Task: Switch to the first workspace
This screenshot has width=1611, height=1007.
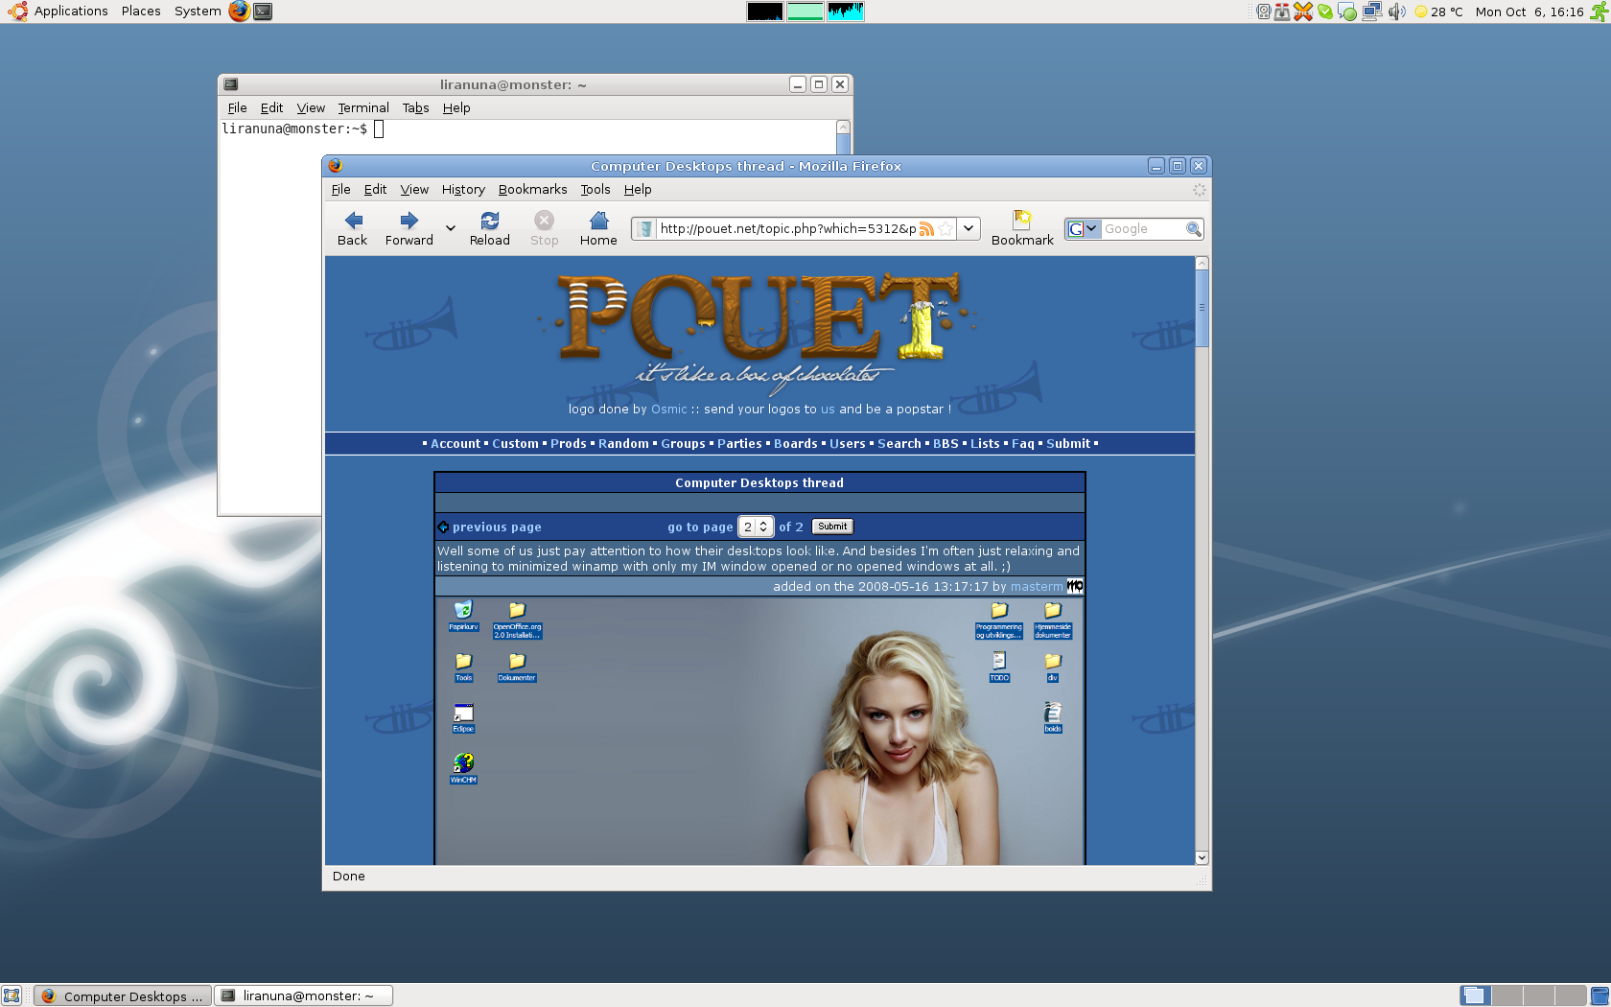Action: [1476, 995]
